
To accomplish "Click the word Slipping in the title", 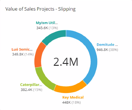I will pyautogui.click(x=67, y=9).
